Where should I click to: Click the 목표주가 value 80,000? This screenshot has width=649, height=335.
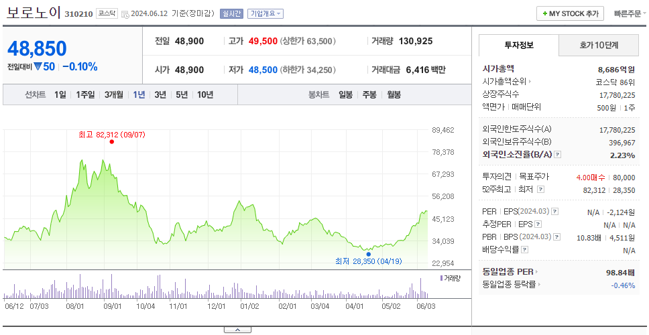624,178
